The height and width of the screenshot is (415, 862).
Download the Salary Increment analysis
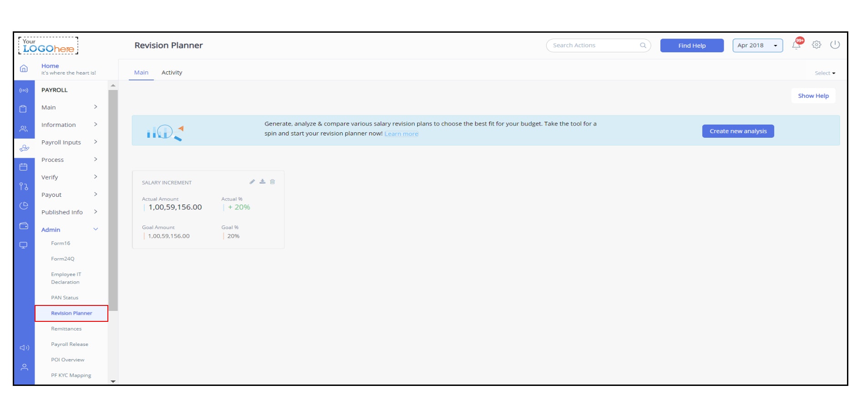click(x=263, y=181)
